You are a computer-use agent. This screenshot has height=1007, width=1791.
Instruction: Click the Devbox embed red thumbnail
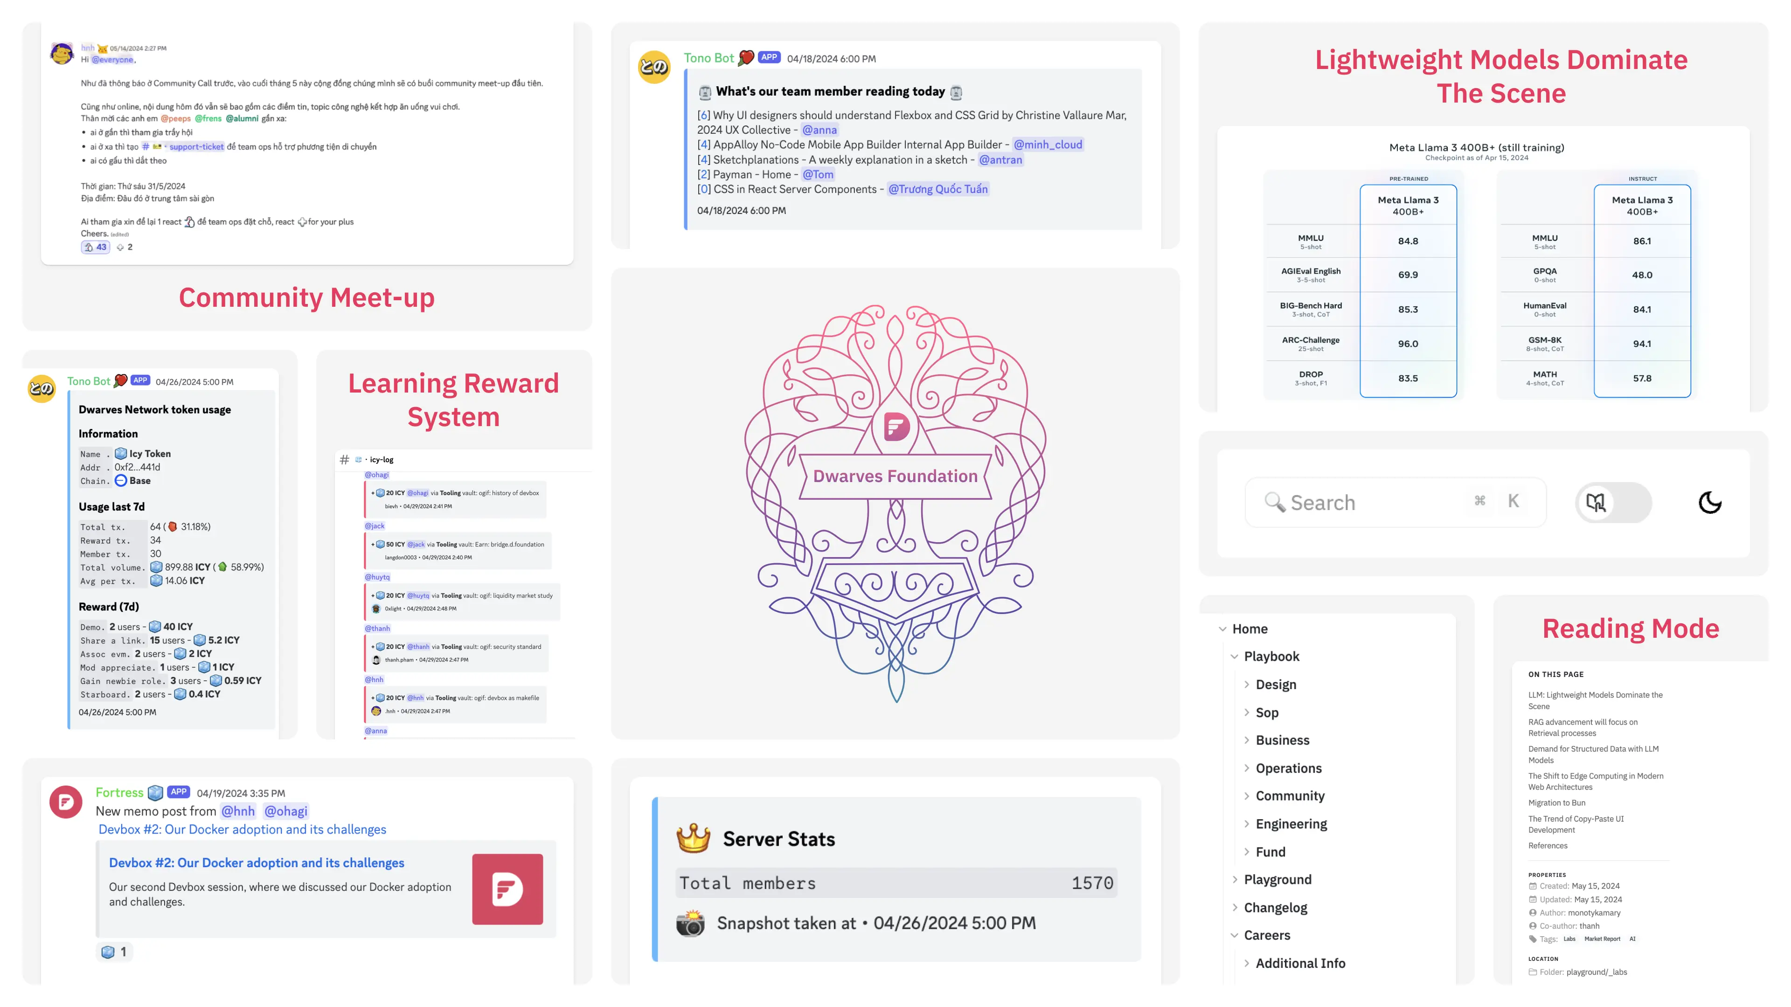pos(507,889)
